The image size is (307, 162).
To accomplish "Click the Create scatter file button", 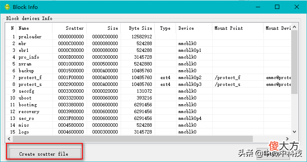I will [x=45, y=154].
